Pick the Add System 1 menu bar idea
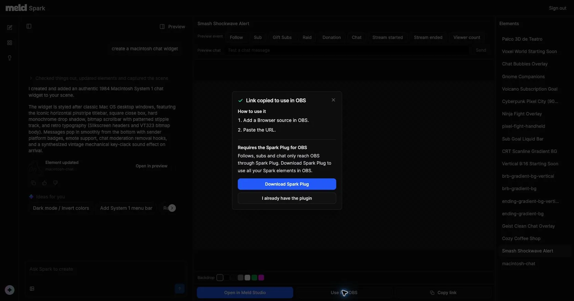This screenshot has height=301, width=574. coord(126,208)
